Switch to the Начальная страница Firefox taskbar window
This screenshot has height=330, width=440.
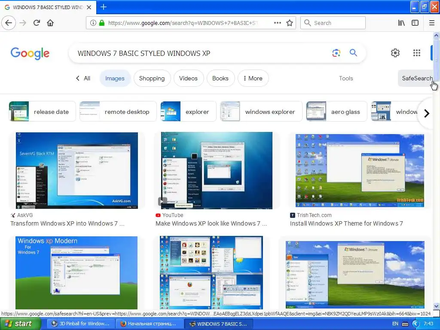150,324
